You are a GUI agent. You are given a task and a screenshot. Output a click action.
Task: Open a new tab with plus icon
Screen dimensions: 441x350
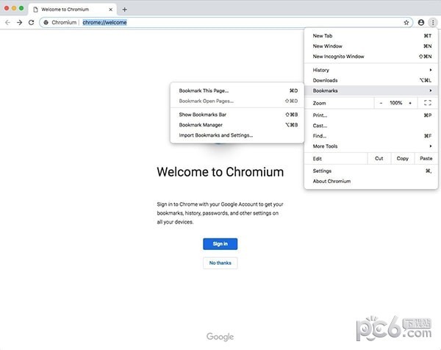point(125,10)
